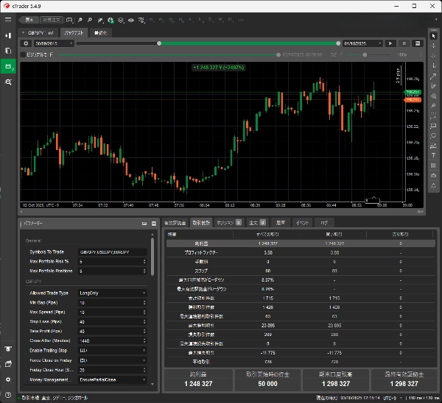Open the indicators icon in the top toolbar
This screenshot has height=403, width=442.
tap(100, 20)
